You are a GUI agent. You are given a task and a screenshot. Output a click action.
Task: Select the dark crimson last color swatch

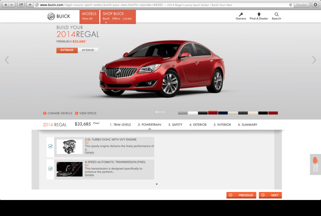pyautogui.click(x=273, y=113)
